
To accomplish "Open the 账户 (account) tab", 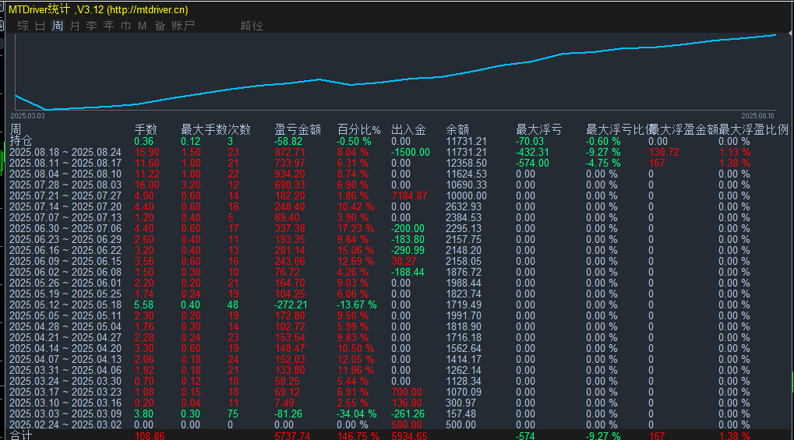I will pyautogui.click(x=183, y=26).
